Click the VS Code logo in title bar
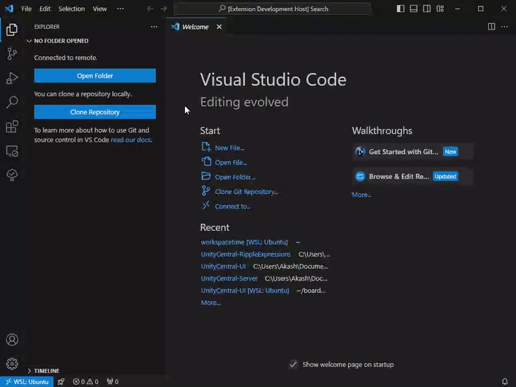 (x=9, y=8)
